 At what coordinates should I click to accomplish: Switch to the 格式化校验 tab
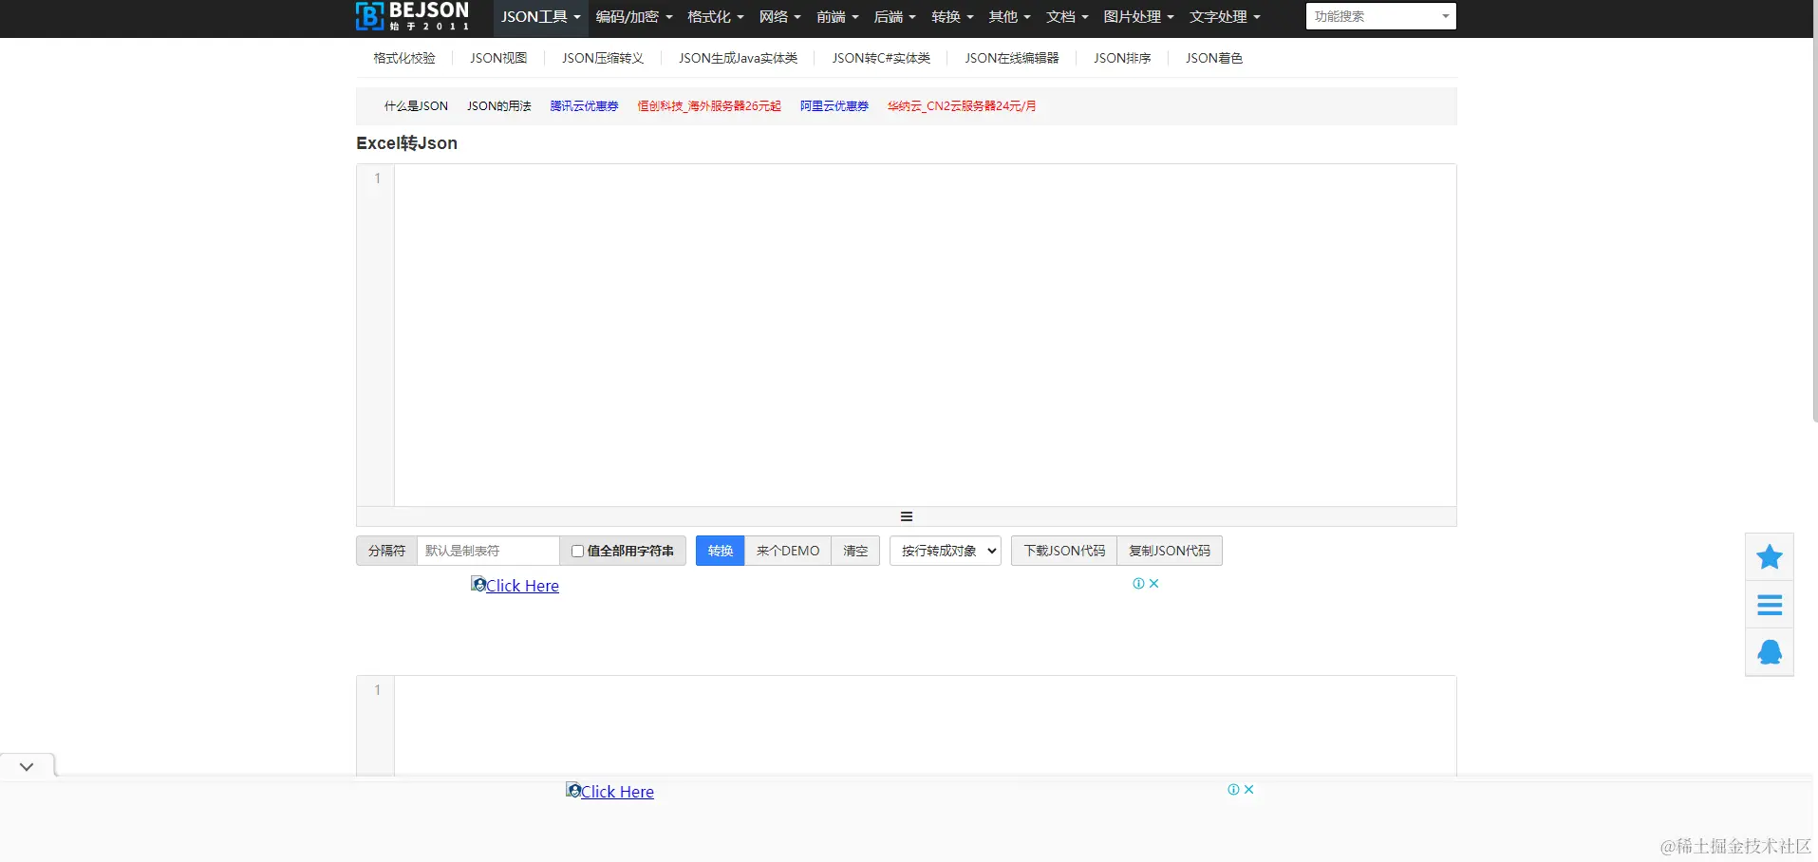404,58
